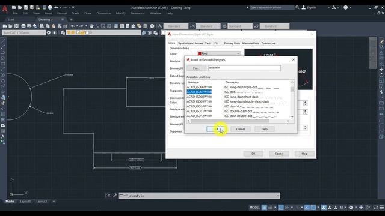Viewport: 385px width, 216px height.
Task: Switch to Tolerances tab
Action: tap(268, 43)
